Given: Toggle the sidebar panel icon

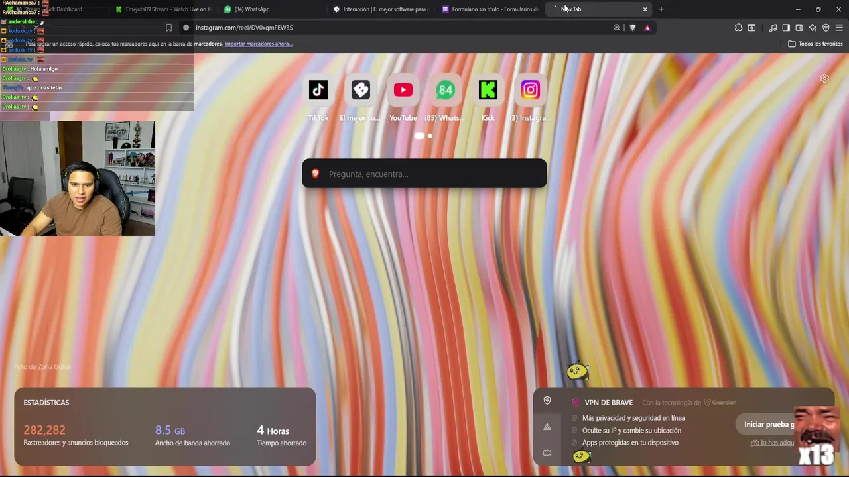Looking at the screenshot, I should click(x=786, y=28).
